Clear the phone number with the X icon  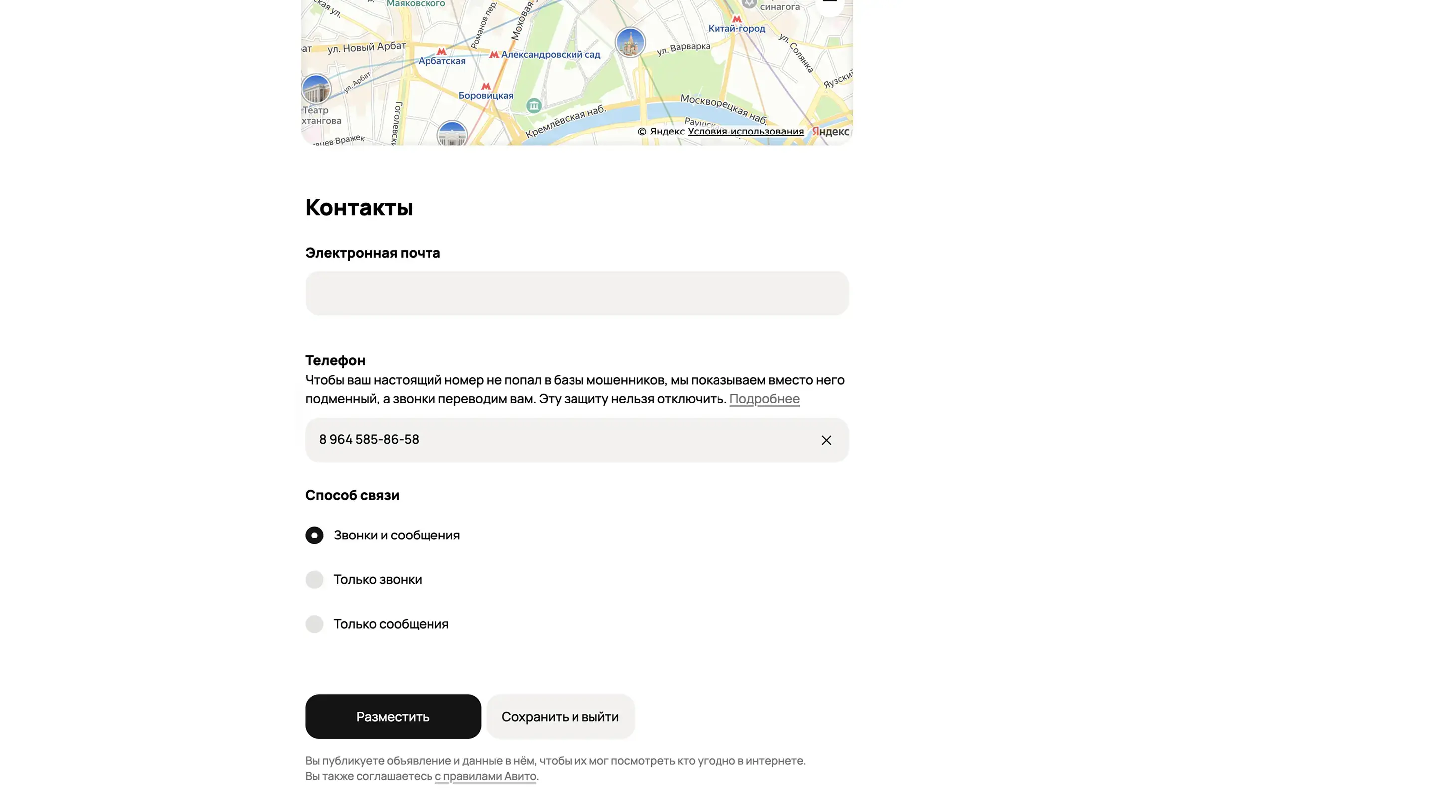coord(826,440)
